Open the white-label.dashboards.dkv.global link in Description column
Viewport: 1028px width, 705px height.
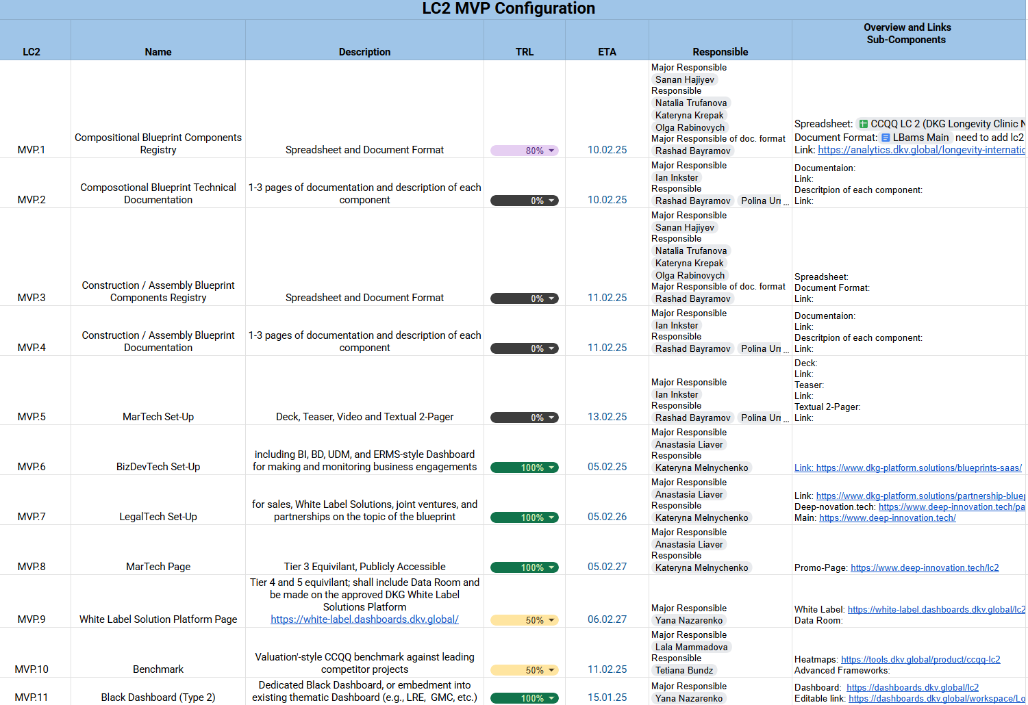click(364, 619)
